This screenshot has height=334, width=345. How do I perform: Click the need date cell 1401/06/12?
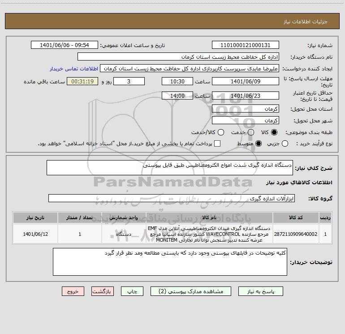[35, 234]
